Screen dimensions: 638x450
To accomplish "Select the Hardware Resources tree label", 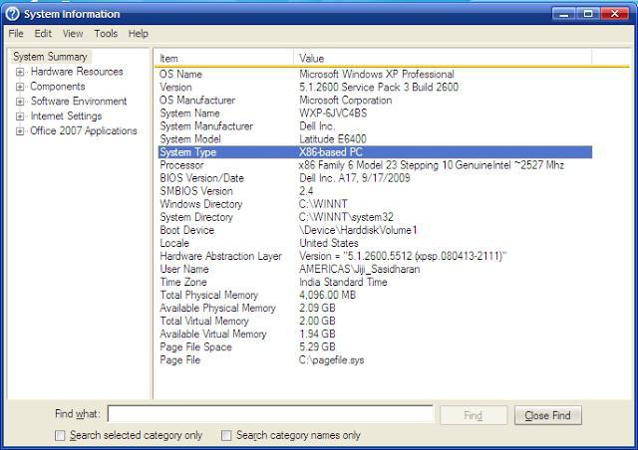I will pyautogui.click(x=77, y=72).
